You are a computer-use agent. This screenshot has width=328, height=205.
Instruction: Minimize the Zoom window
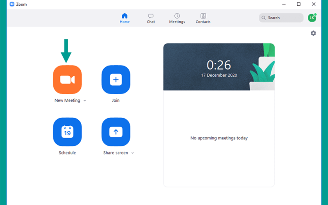(x=284, y=4)
